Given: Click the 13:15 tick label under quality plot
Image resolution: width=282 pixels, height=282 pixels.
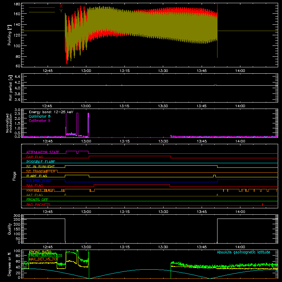Looking at the screenshot, I should (125, 247).
